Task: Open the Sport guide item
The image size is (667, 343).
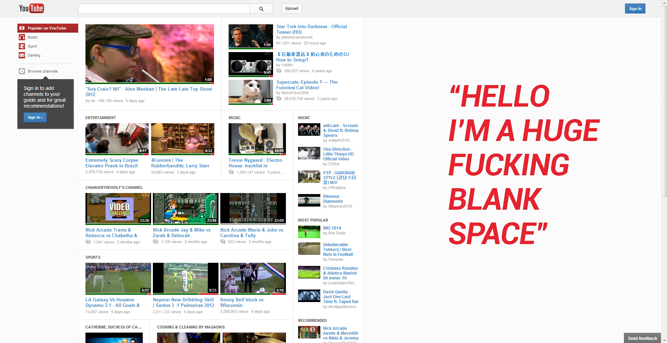Action: point(32,46)
